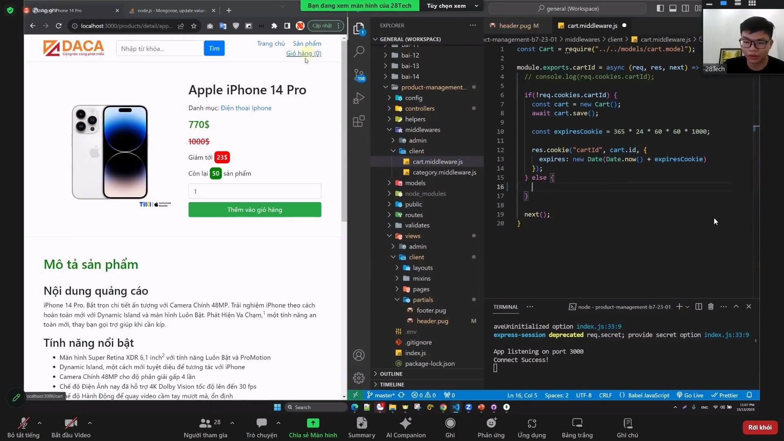784x441 pixels.
Task: Toggle VS Code panel layout icon
Action: (673, 9)
